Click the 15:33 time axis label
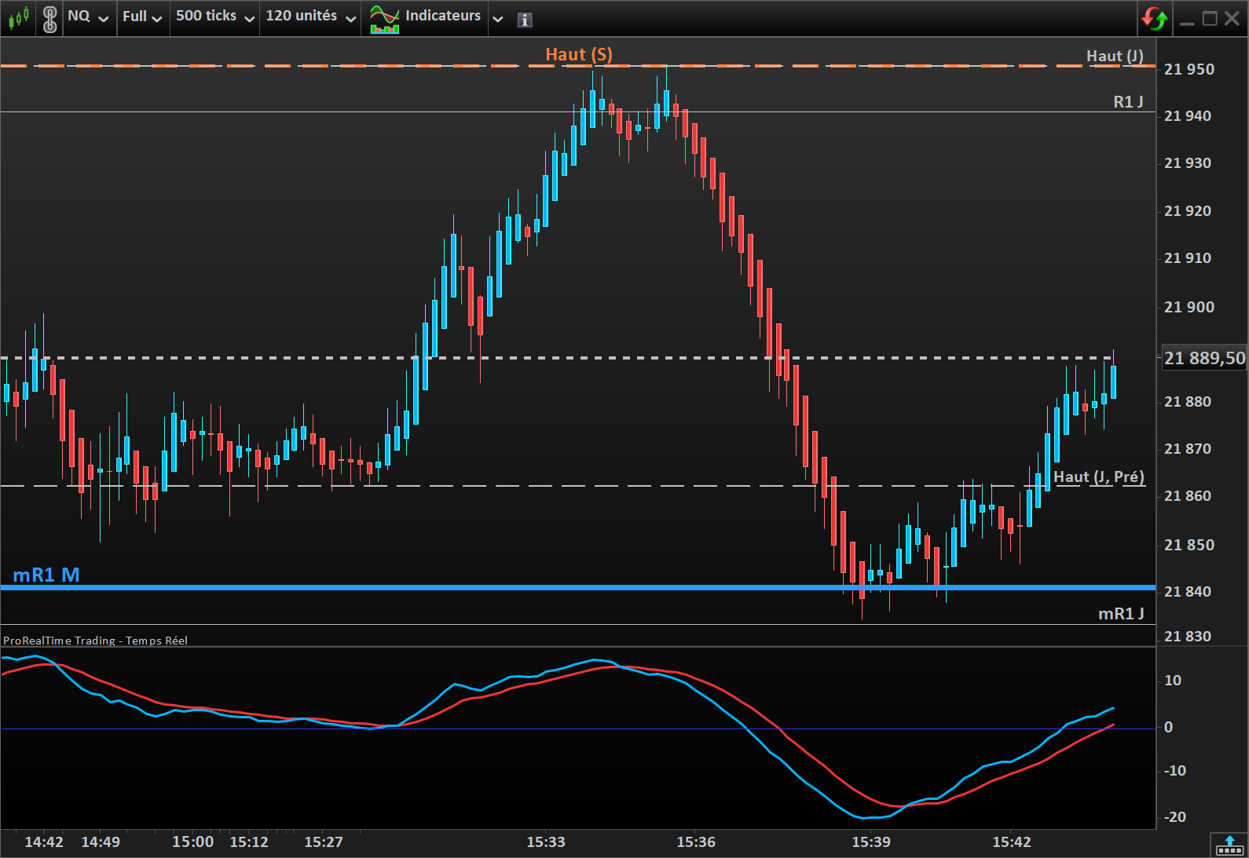Viewport: 1249px width, 858px height. 546,842
